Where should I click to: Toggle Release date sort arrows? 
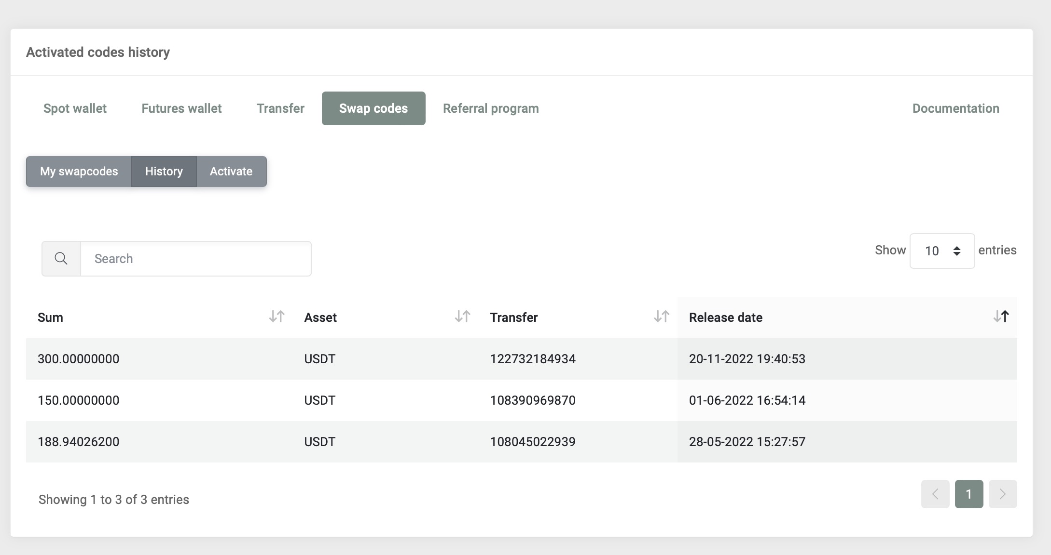(x=1001, y=317)
